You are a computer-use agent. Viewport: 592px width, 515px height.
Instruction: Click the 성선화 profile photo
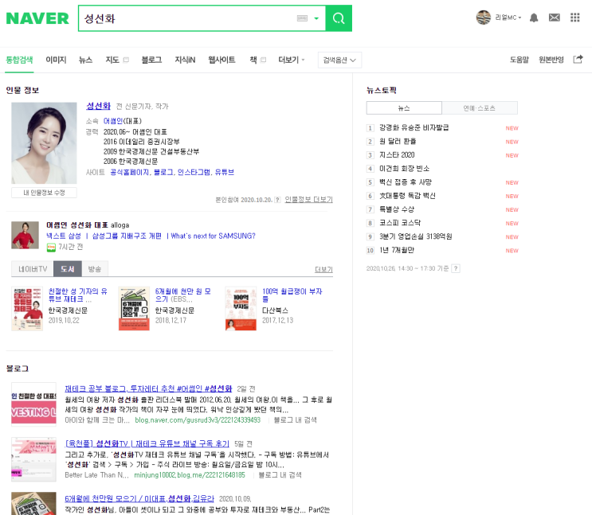[44, 143]
